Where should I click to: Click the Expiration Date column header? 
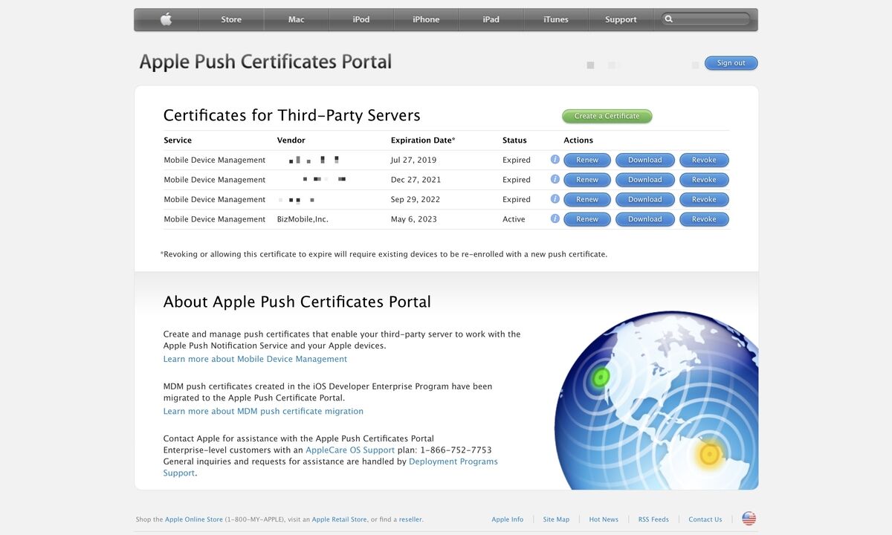423,140
